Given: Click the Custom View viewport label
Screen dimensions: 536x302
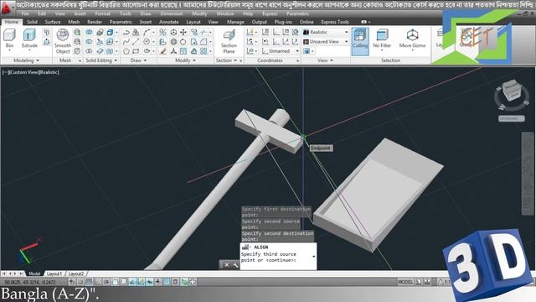Looking at the screenshot, I should pos(23,72).
